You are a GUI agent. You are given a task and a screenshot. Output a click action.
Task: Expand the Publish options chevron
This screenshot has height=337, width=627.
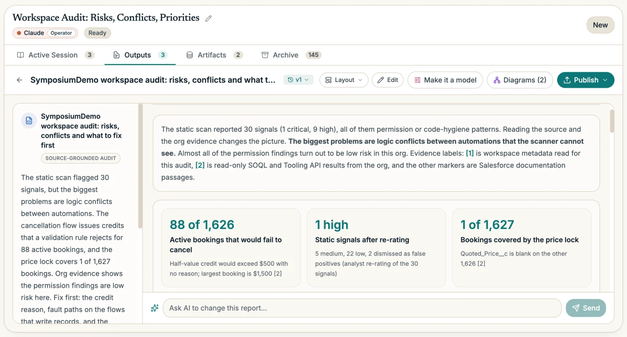point(605,80)
